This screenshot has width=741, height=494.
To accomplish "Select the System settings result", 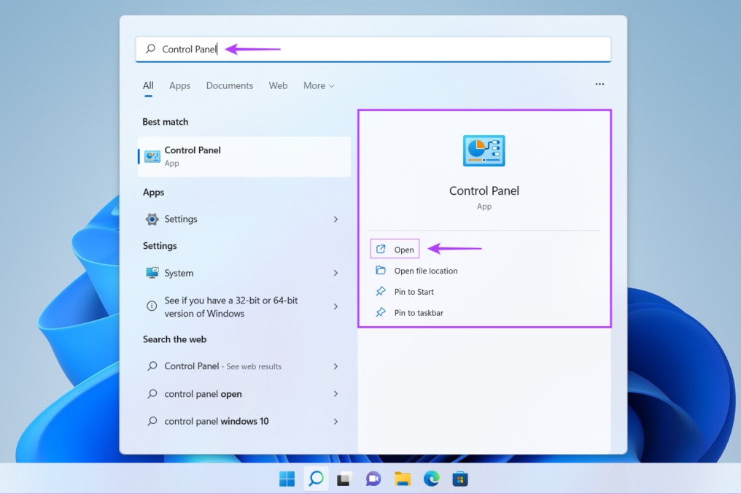I will point(244,273).
